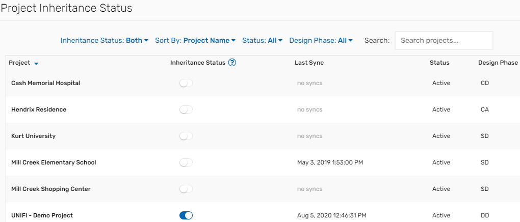This screenshot has height=222, width=520.
Task: Expand the Design Phase: All filter
Action: 321,40
